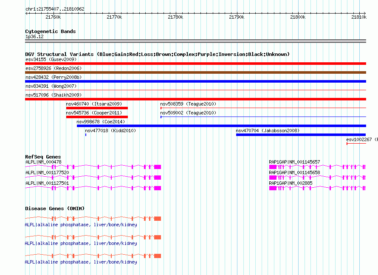Click the nsv508359 (Teague2010) label
This screenshot has width=378, height=275.
click(188, 104)
